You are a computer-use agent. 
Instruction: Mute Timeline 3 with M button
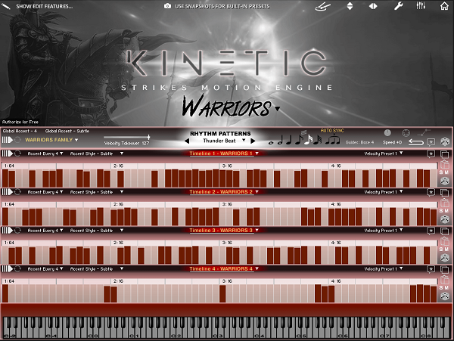(446, 249)
